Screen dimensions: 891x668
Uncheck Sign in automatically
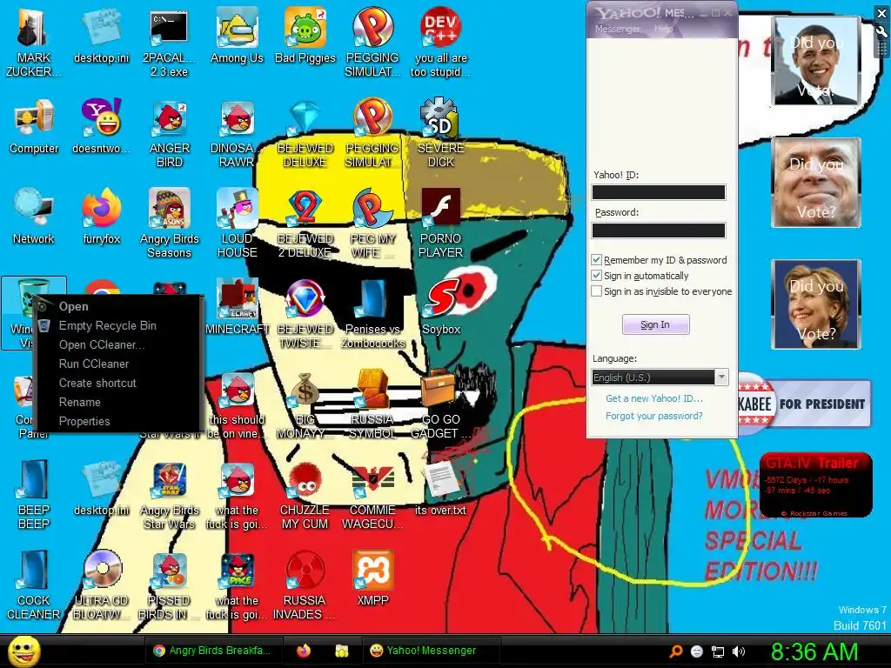tap(596, 276)
